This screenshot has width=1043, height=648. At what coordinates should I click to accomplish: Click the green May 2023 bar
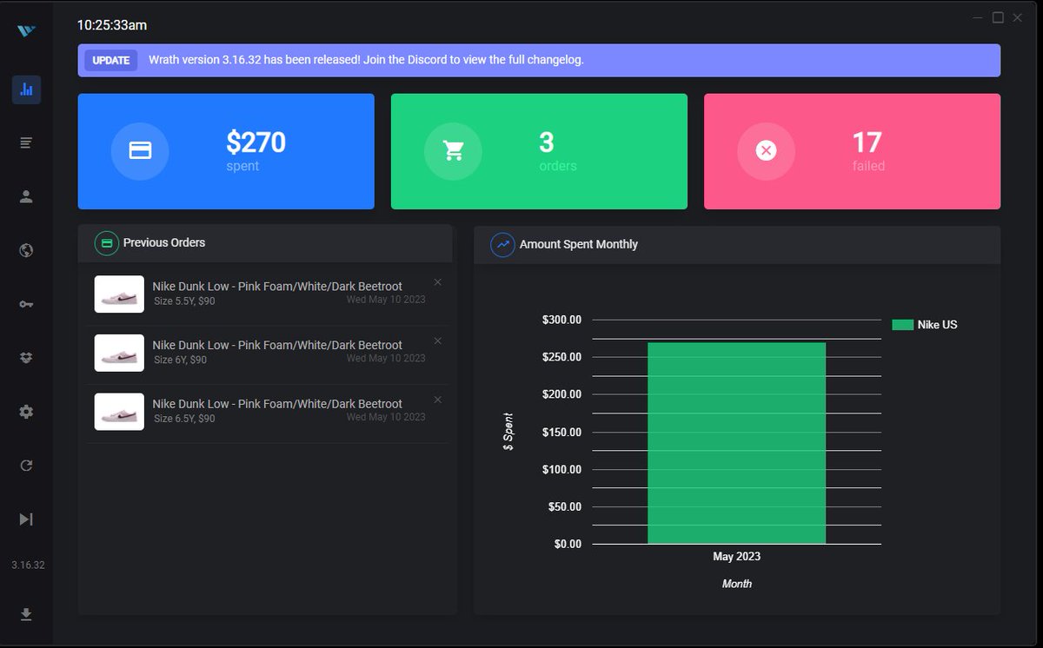click(x=736, y=443)
